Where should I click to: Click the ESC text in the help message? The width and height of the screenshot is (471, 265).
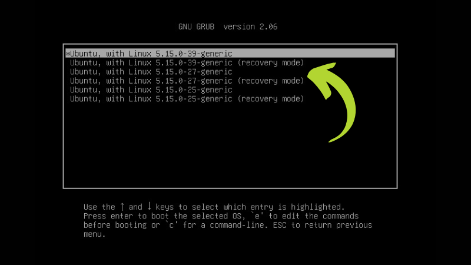pyautogui.click(x=280, y=225)
